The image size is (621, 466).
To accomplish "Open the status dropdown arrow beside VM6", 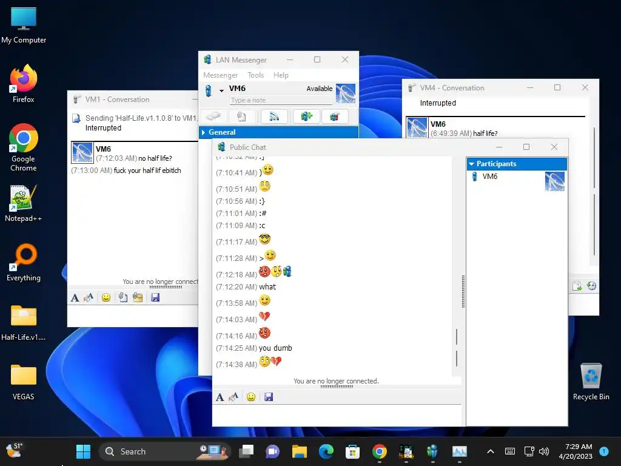I will (221, 91).
